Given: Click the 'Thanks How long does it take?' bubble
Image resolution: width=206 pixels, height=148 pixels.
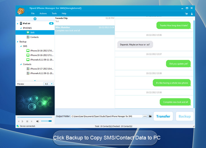Looking at the screenshot, I should pyautogui.click(x=174, y=25).
